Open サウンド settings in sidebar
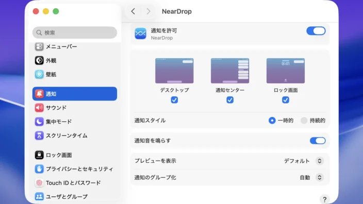This screenshot has height=204, width=363. click(75, 108)
